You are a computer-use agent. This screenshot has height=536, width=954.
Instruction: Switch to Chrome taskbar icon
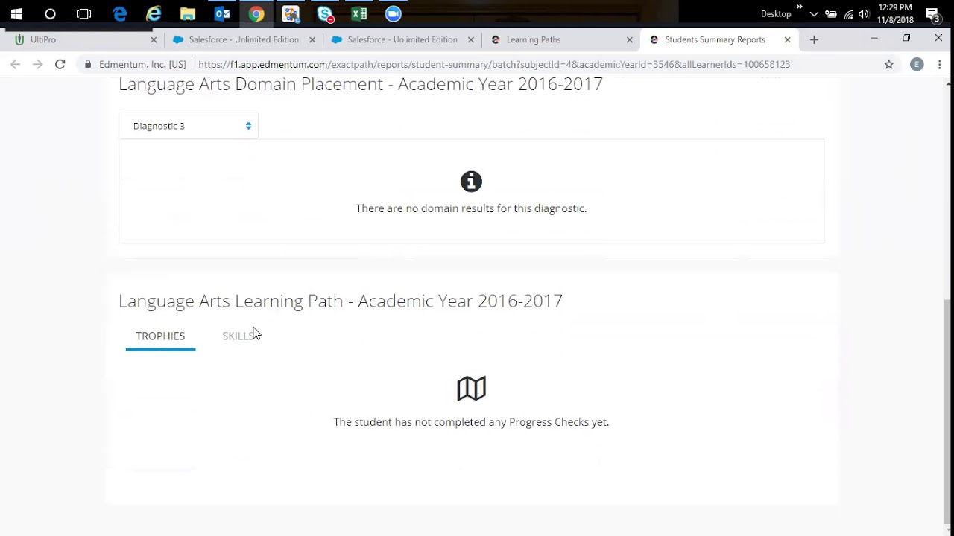pyautogui.click(x=256, y=13)
